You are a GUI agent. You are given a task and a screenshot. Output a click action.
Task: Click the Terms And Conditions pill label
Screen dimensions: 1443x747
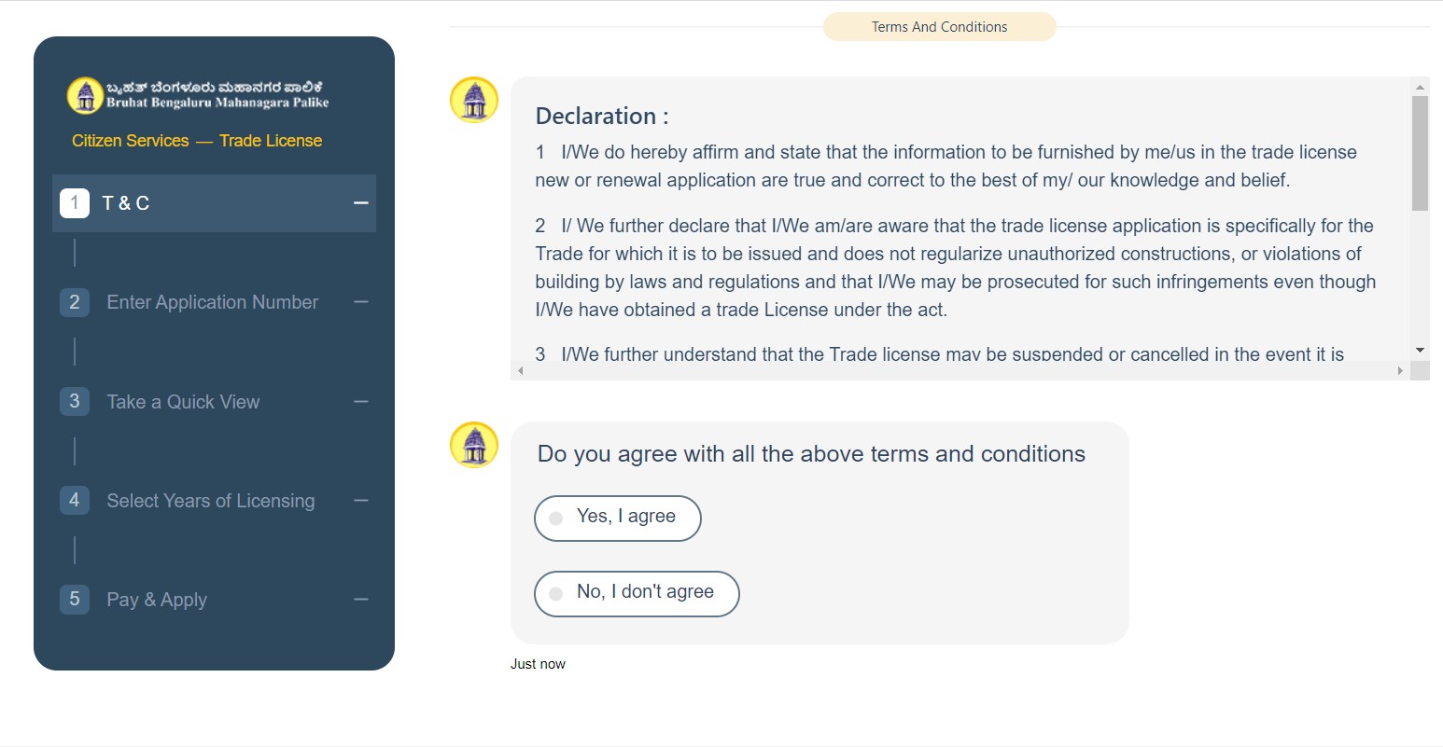(x=939, y=27)
